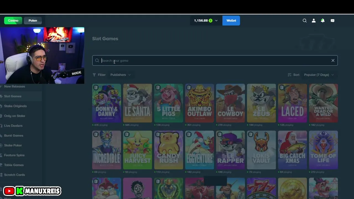
Task: Switch to the Poker tab
Action: (33, 20)
